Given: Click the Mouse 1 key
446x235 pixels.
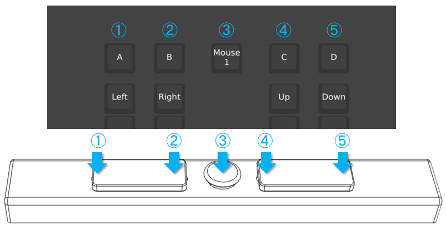Looking at the screenshot, I should tap(227, 58).
